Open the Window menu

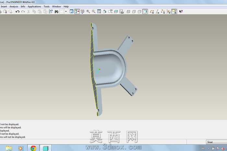[56, 6]
